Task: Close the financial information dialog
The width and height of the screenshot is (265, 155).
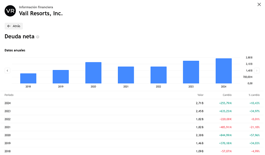Action: [259, 4]
